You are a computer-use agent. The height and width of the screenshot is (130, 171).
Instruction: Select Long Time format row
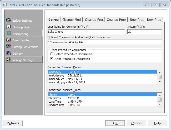[103, 102]
